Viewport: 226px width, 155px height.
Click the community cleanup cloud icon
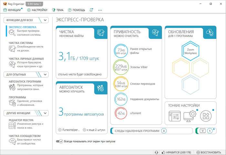pos(12,141)
